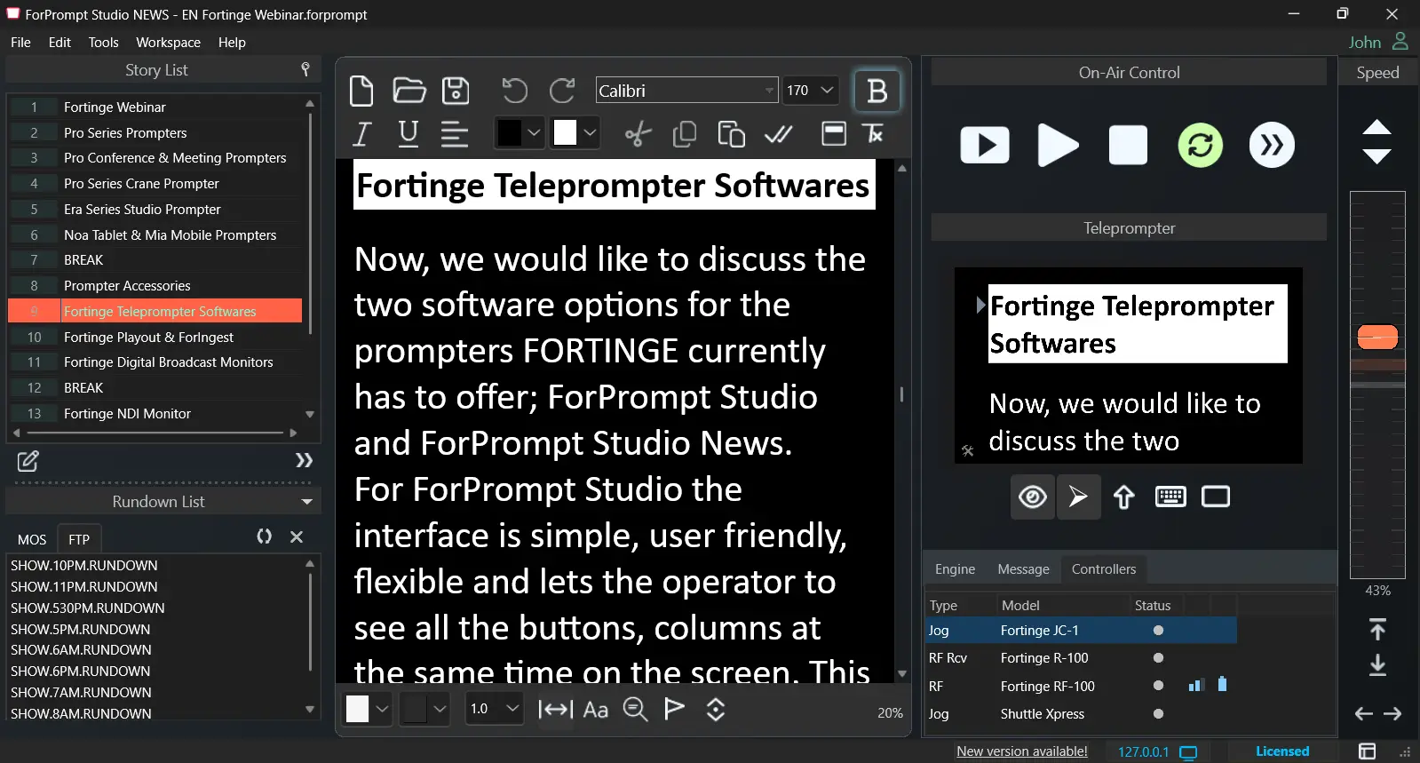This screenshot has height=763, width=1420.
Task: Refresh the rundown list
Action: click(264, 536)
